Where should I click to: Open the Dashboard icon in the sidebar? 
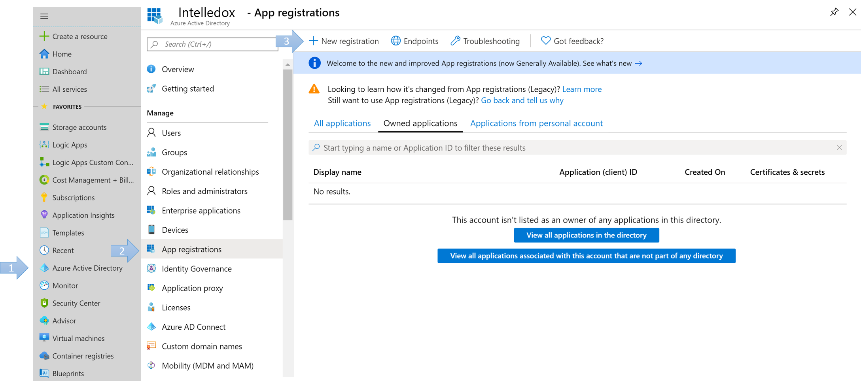pos(44,72)
